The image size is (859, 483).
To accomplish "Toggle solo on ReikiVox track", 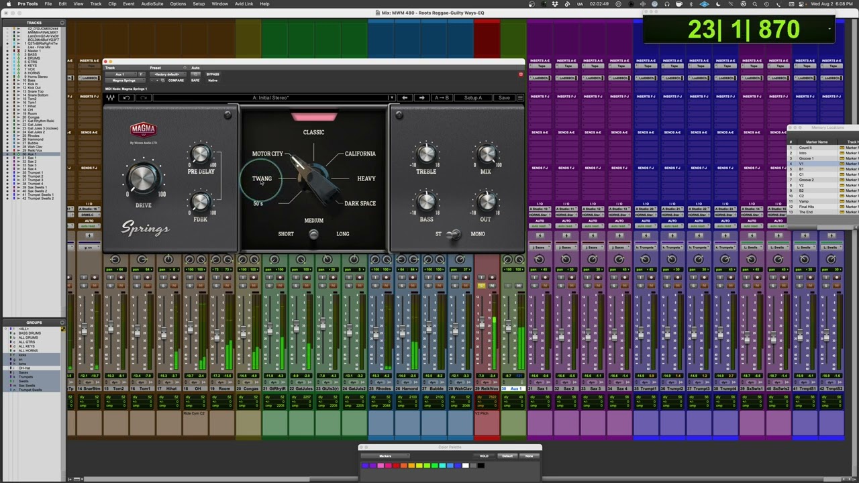I will [481, 286].
